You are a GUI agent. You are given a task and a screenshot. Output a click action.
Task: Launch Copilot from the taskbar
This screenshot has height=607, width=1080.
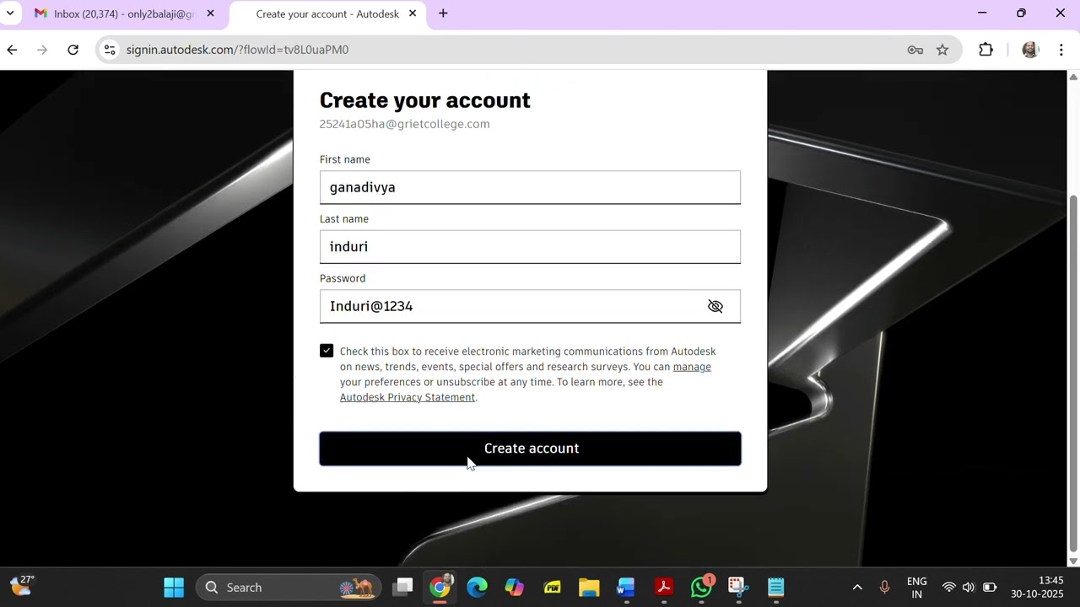click(x=515, y=588)
